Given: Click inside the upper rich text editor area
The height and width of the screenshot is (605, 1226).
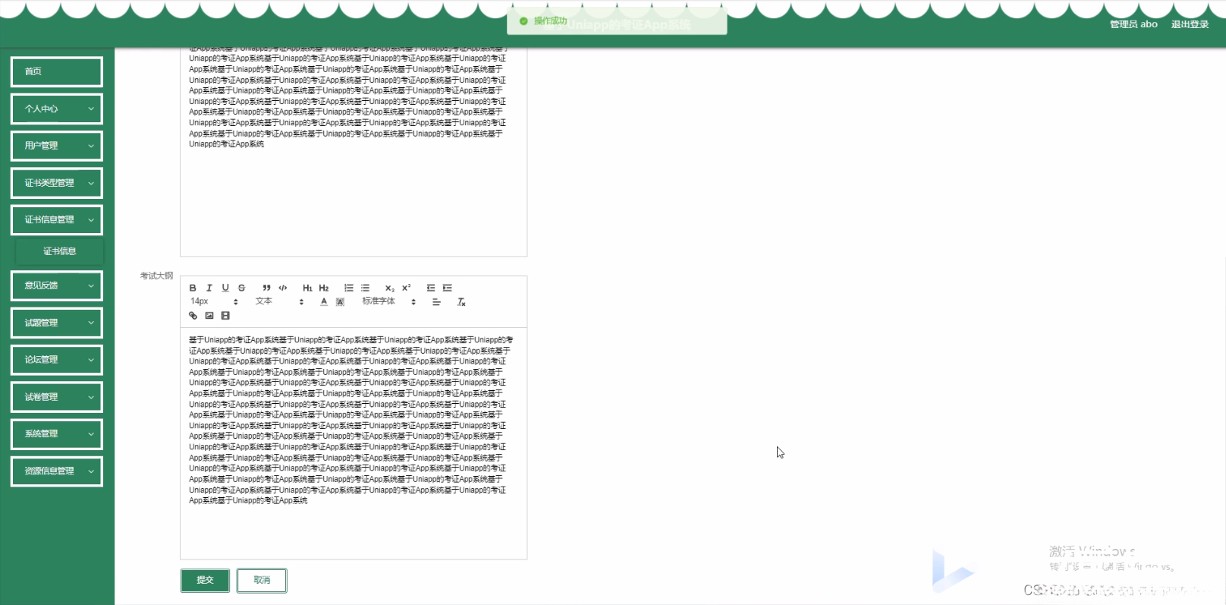Looking at the screenshot, I should coord(354,152).
